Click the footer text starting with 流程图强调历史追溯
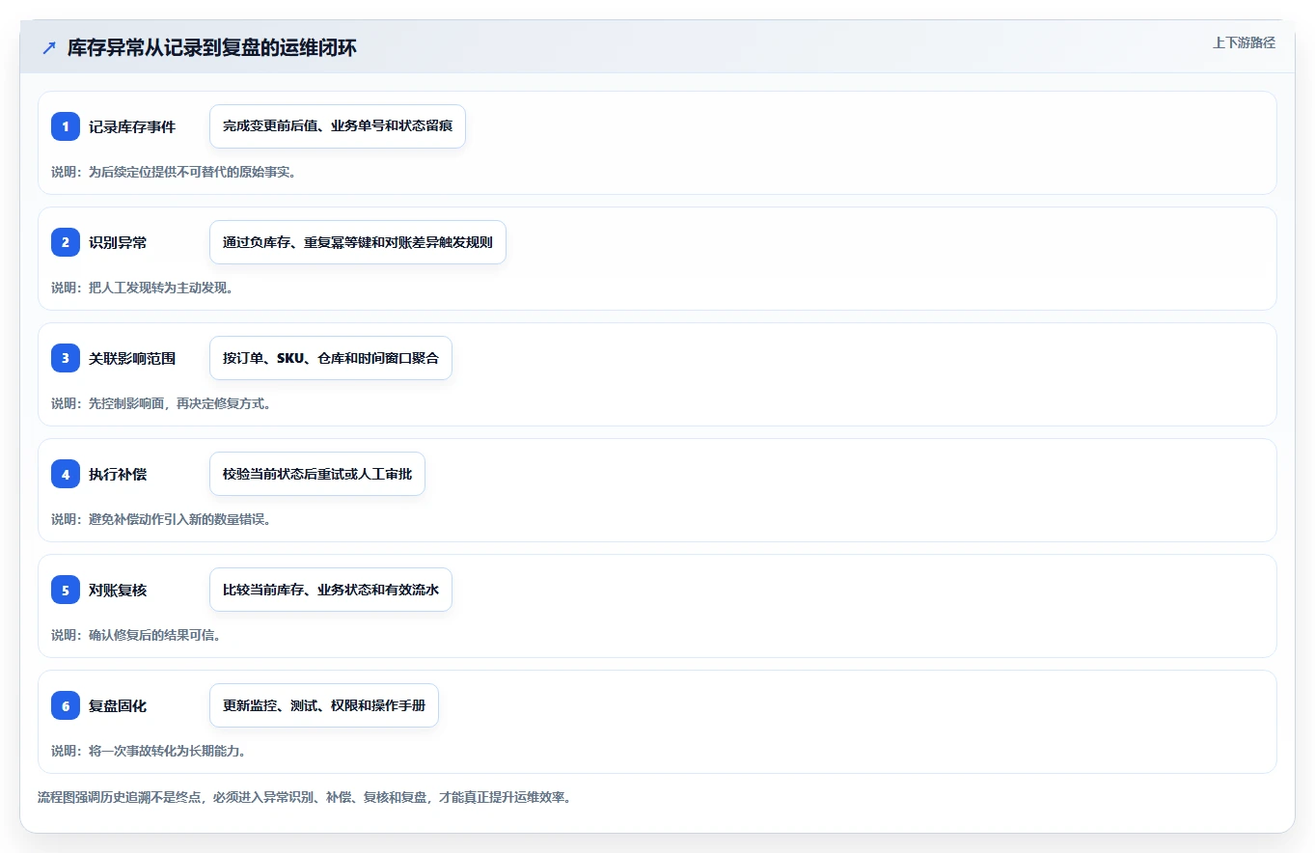The width and height of the screenshot is (1315, 853). [304, 798]
